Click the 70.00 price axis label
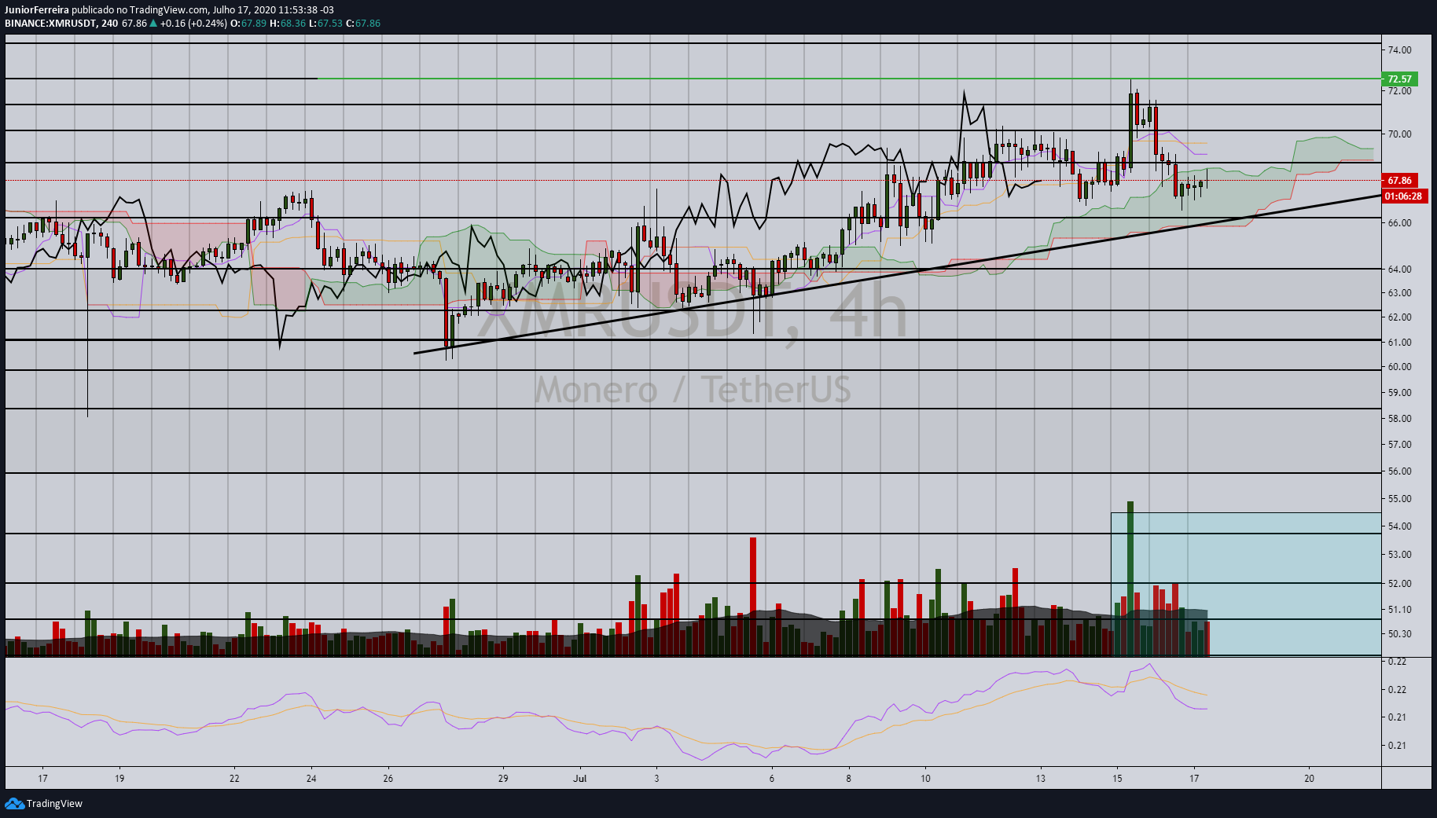The image size is (1437, 818). point(1399,134)
